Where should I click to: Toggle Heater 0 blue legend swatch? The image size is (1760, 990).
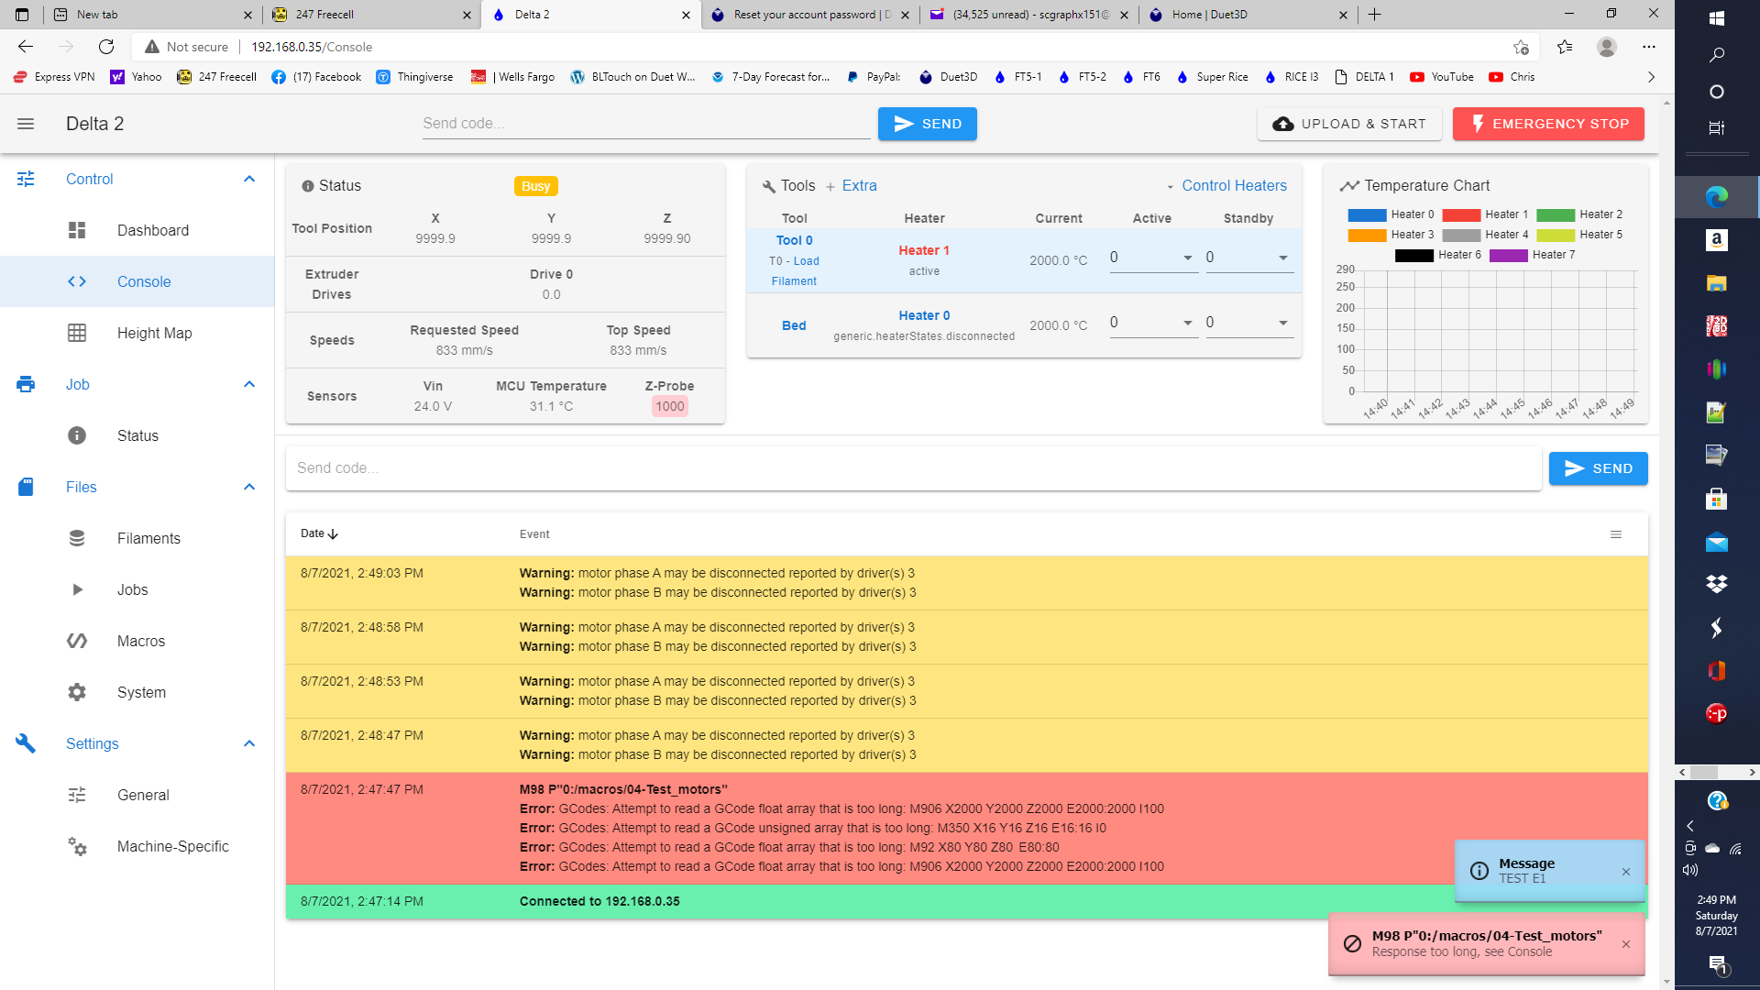tap(1367, 214)
